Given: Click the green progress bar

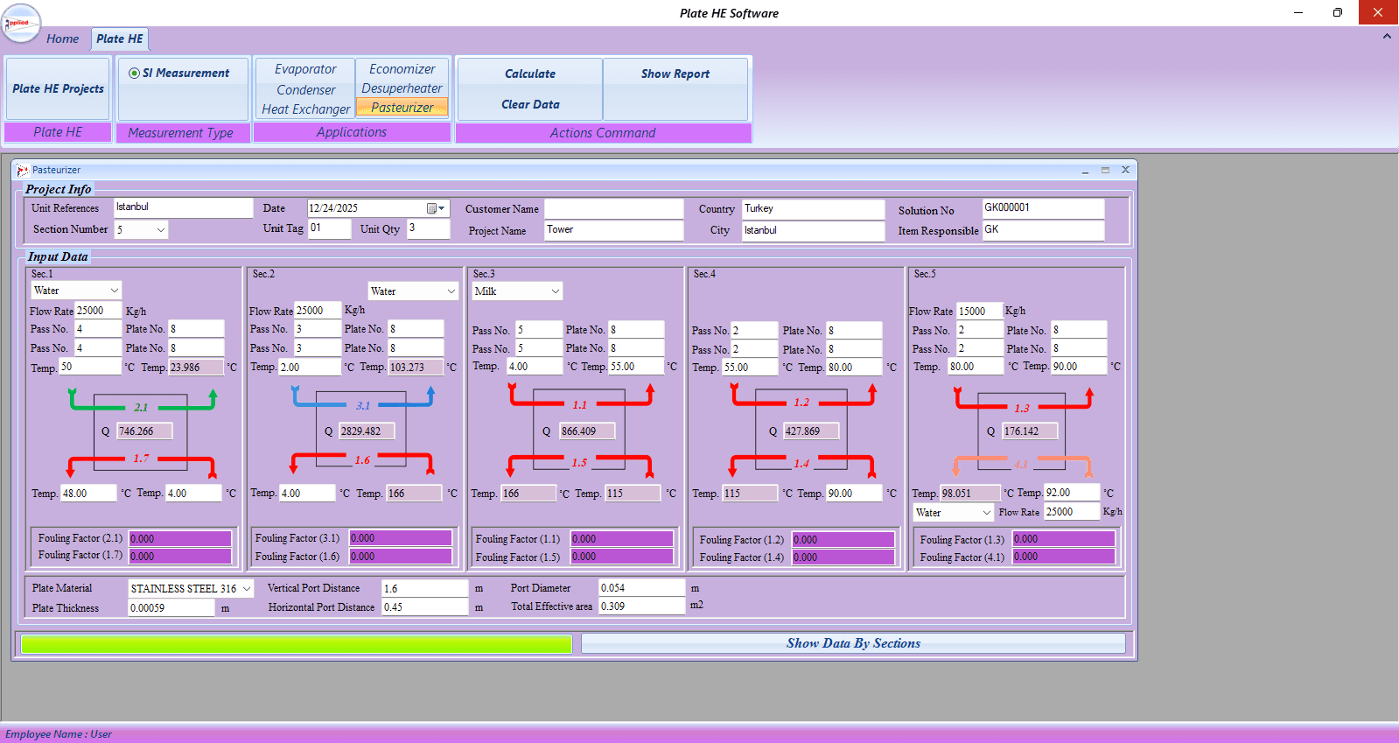Looking at the screenshot, I should pos(297,644).
